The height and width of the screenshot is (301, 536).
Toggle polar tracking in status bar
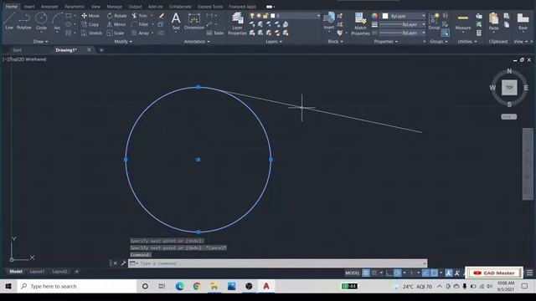pos(397,273)
